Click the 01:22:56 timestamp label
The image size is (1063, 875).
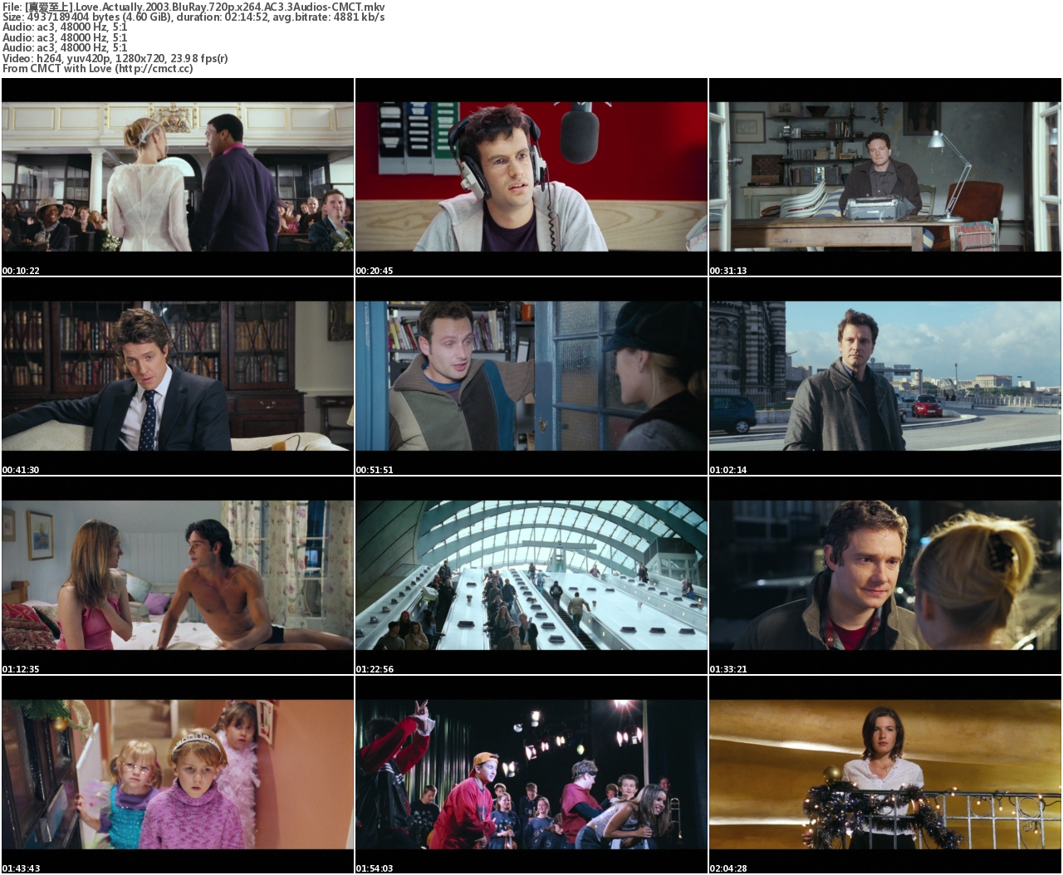click(x=375, y=669)
